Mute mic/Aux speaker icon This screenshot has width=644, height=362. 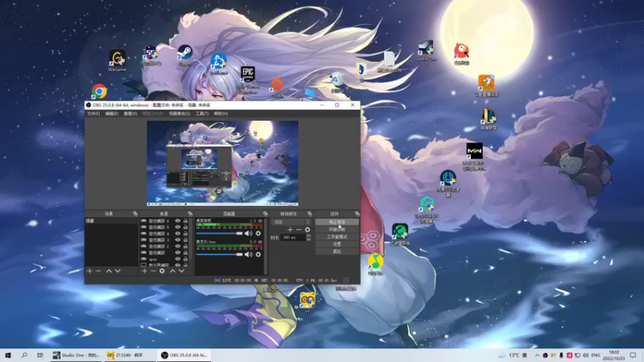pos(248,254)
